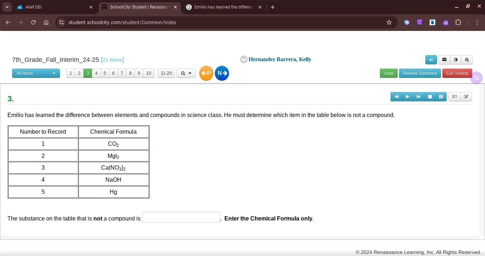Toggle the text-to-speech speaker button
The height and width of the screenshot is (256, 485).
[x=431, y=60]
